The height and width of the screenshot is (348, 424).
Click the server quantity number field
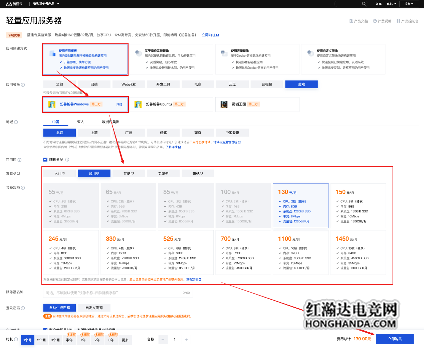click(x=175, y=340)
